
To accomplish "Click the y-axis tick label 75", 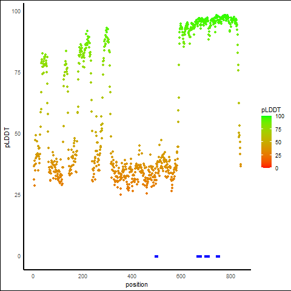I will 18,73.
